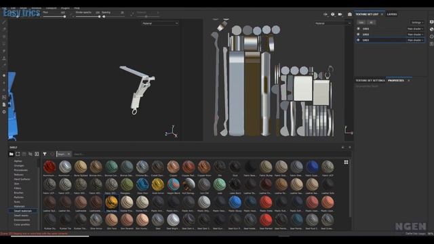The image size is (434, 244).
Task: Select the Polygon Fill tool in left toolbar
Action: click(4, 43)
